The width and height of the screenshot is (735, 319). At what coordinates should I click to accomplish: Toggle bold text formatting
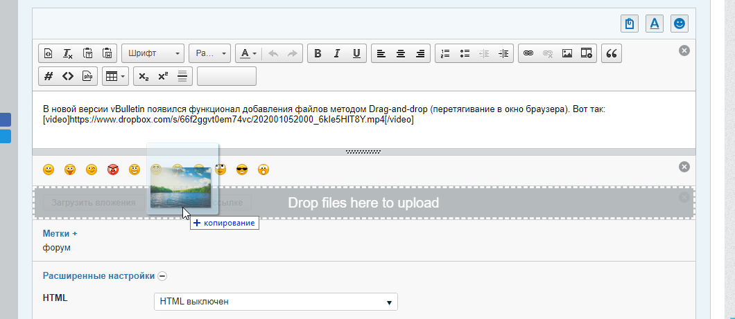point(318,53)
